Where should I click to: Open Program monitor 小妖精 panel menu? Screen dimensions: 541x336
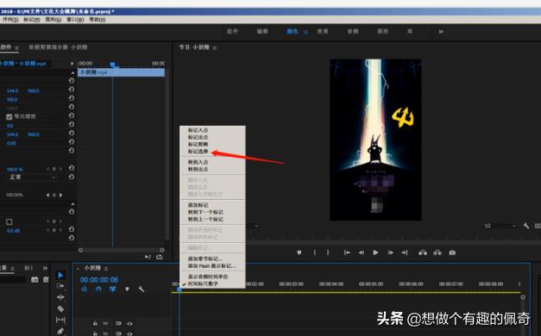point(215,47)
